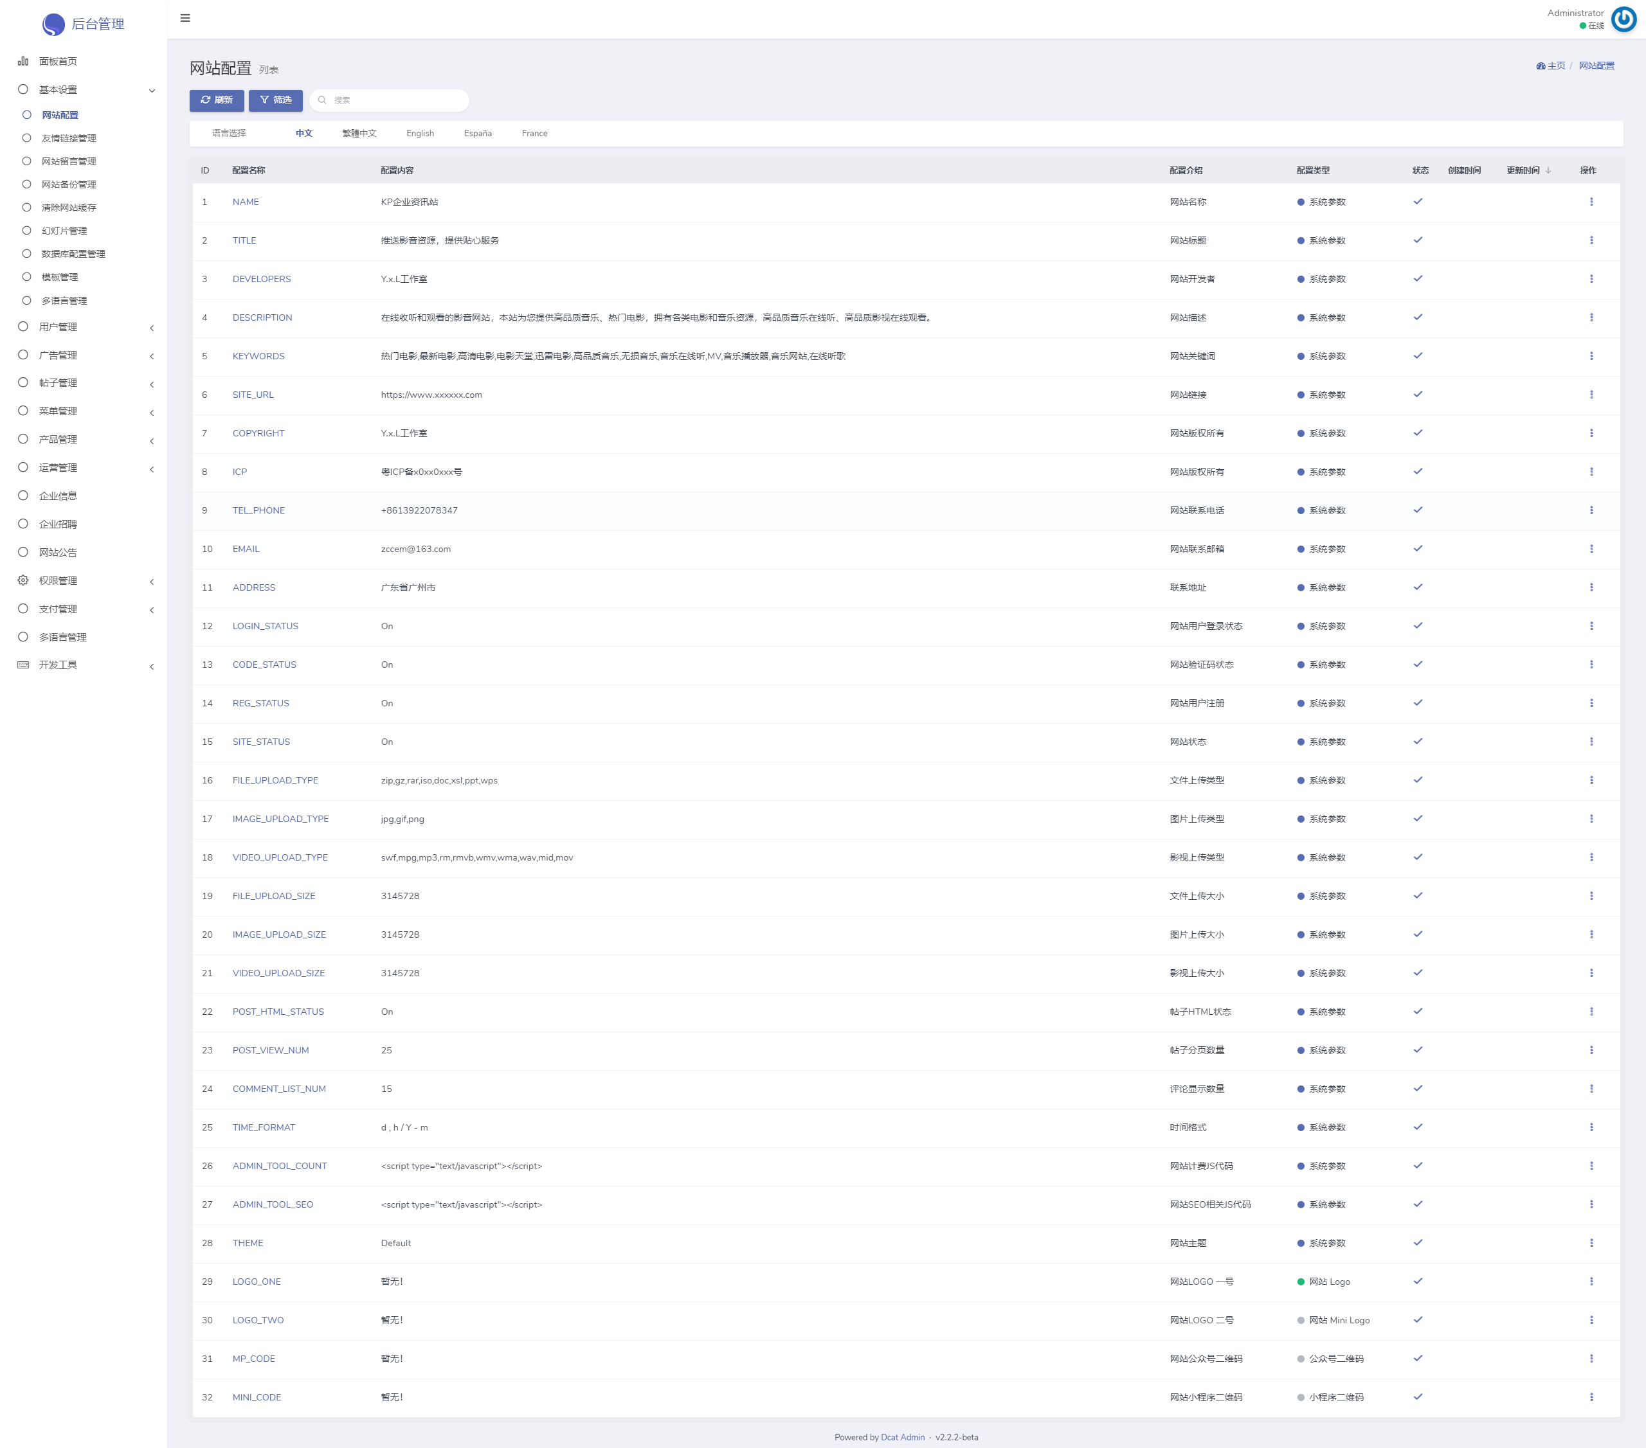Open 网站公告 in sidebar
This screenshot has height=1448, width=1646.
(x=58, y=552)
